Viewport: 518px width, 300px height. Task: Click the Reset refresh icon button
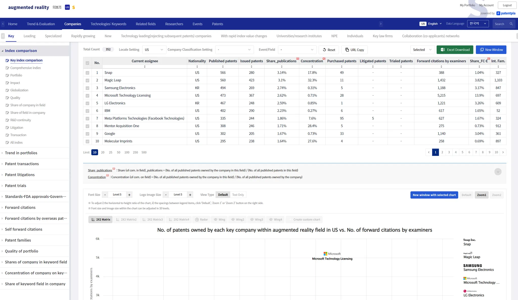(x=324, y=50)
